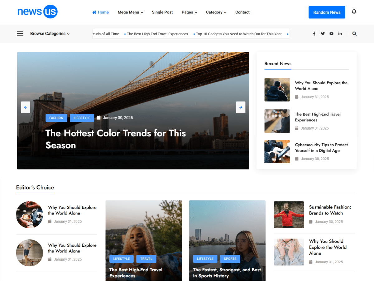This screenshot has height=281, width=374.
Task: Open Sustainable Fashion: Brands to Watch
Action: pyautogui.click(x=330, y=210)
